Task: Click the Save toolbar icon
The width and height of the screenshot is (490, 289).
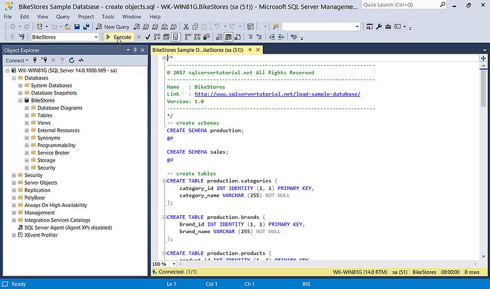Action: pyautogui.click(x=77, y=27)
